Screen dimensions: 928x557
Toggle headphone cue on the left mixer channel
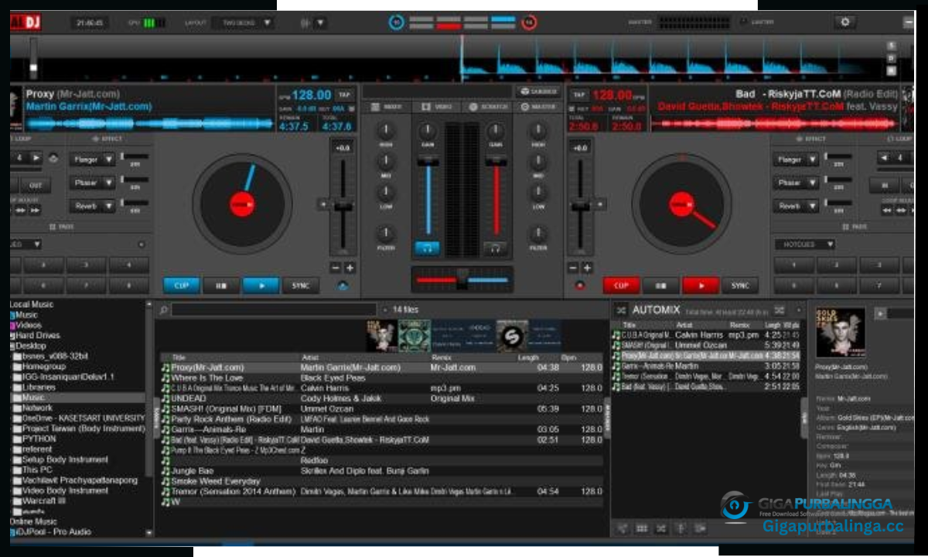click(426, 248)
